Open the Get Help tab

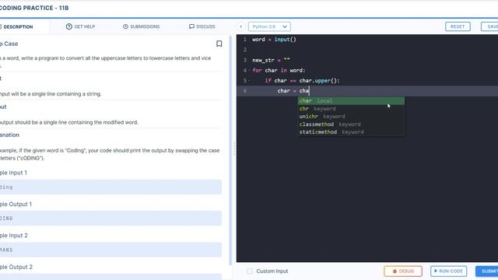[81, 26]
